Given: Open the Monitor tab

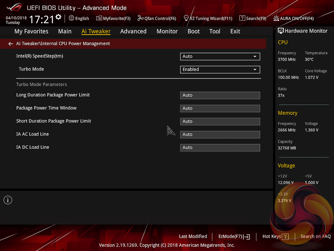Looking at the screenshot, I should [167, 31].
